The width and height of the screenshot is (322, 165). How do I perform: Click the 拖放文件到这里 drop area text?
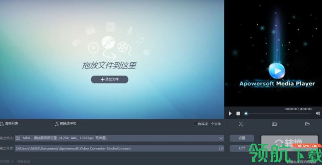[109, 66]
